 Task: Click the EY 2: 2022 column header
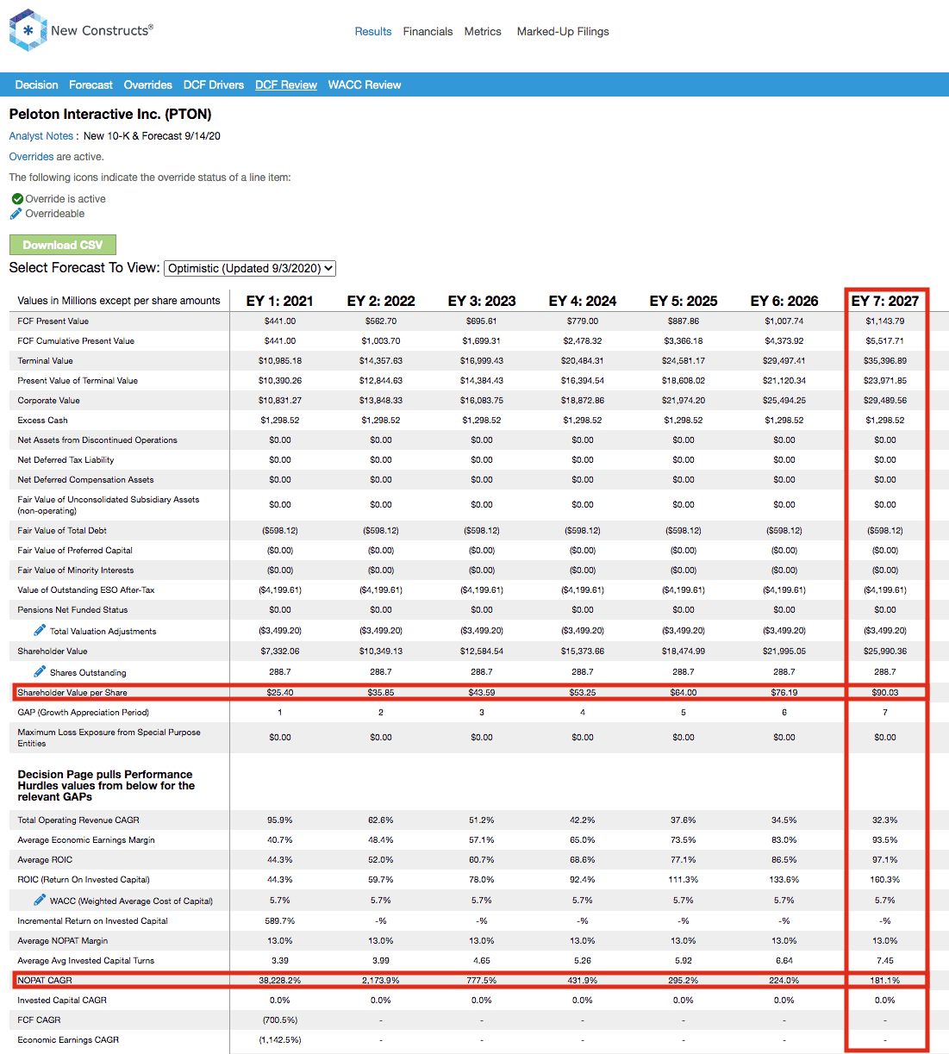click(x=381, y=301)
